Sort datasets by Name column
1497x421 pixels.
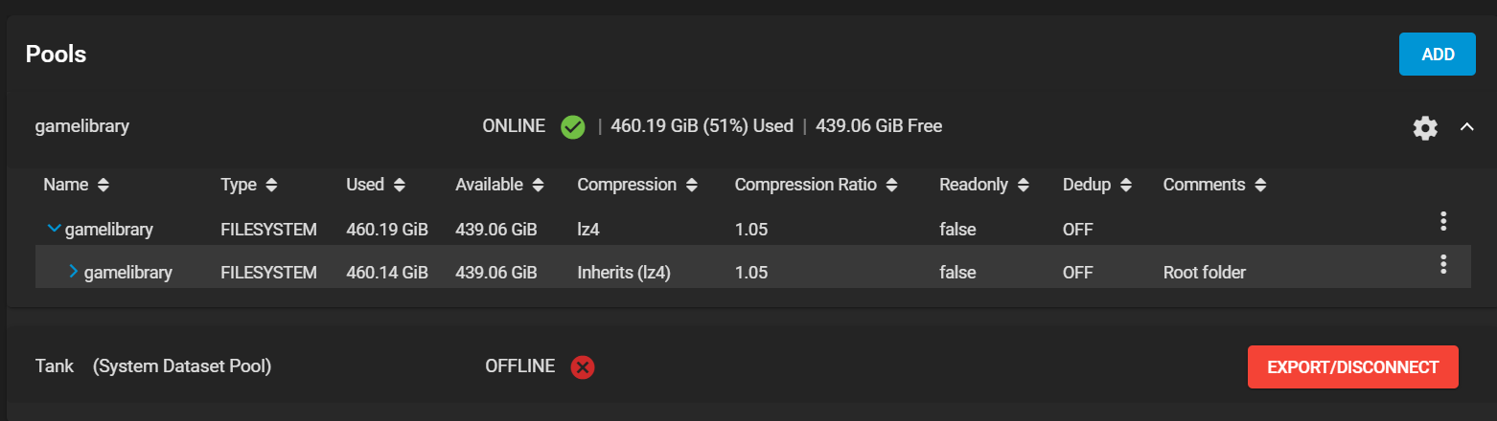click(77, 185)
